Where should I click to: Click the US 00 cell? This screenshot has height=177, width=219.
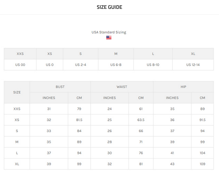coord(20,65)
